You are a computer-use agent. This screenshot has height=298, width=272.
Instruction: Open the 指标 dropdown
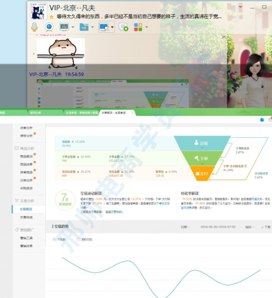[x=250, y=227]
